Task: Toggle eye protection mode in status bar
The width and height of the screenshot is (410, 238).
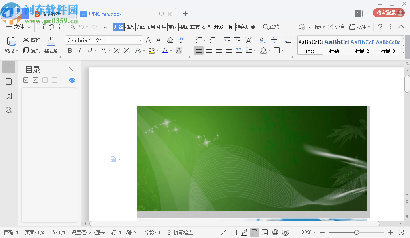Action: (286, 232)
